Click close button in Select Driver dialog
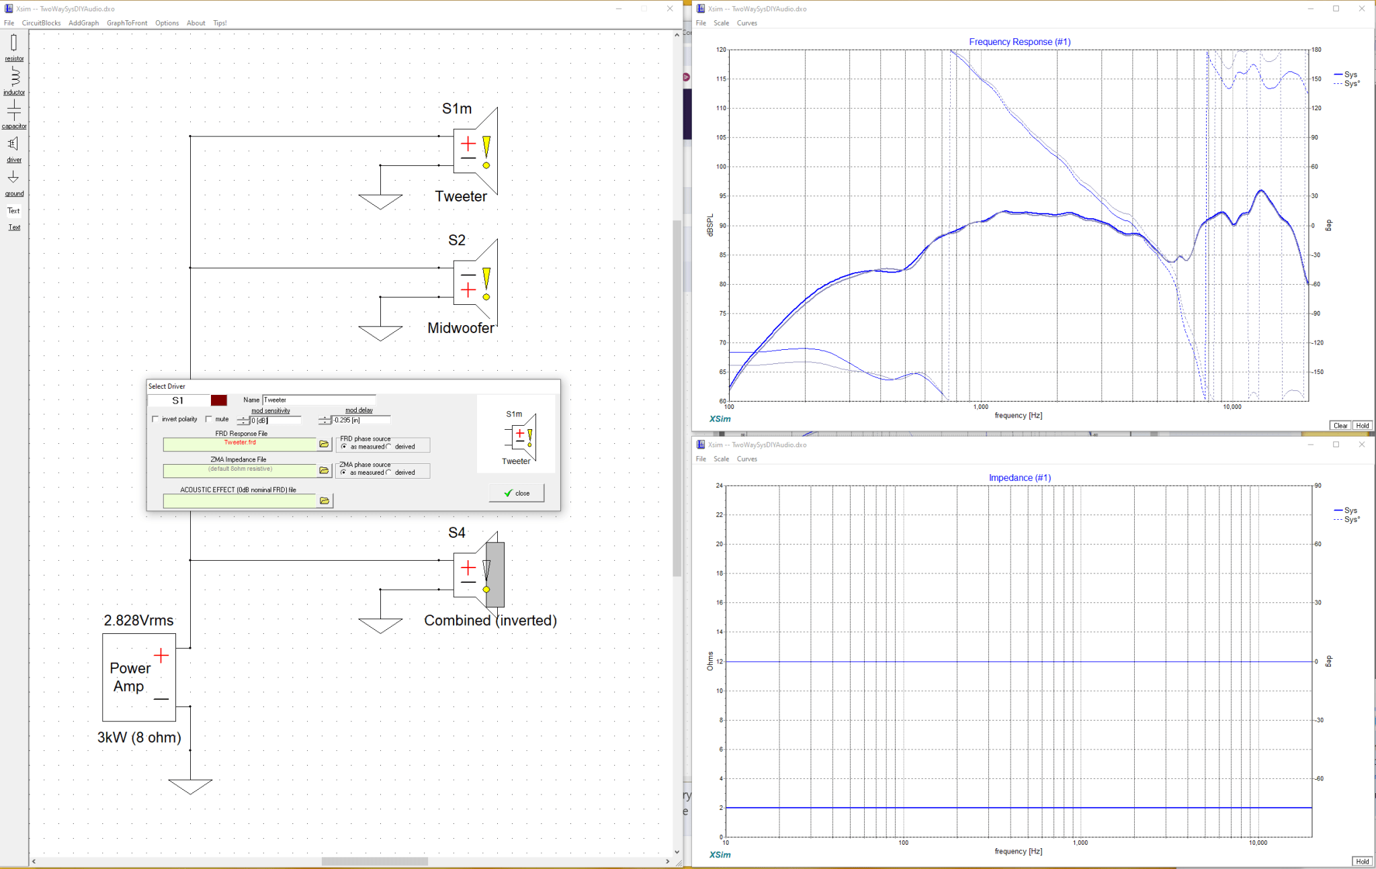1376x869 pixels. click(x=517, y=493)
